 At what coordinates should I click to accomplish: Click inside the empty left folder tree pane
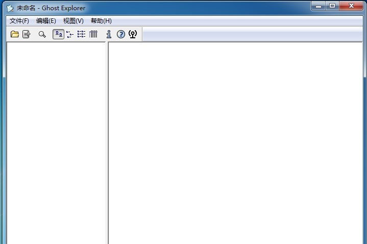(56, 143)
